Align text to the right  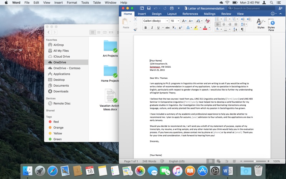click(x=230, y=24)
